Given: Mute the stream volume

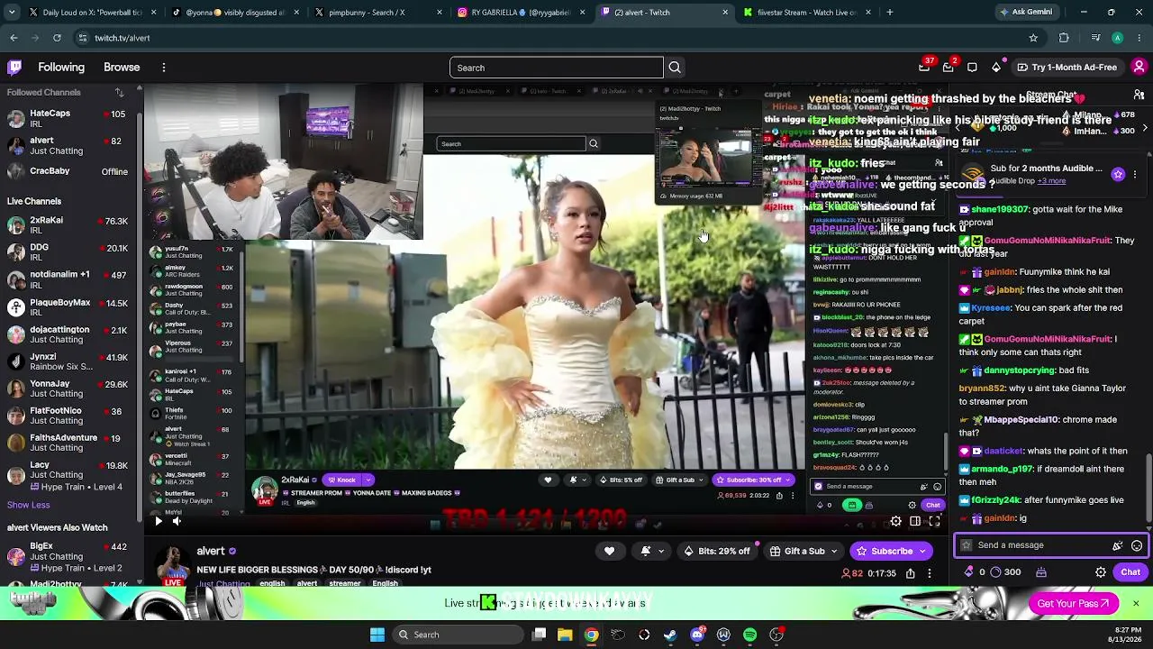Looking at the screenshot, I should pyautogui.click(x=177, y=521).
